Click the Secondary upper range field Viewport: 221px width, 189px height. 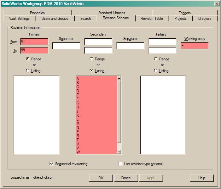click(x=98, y=42)
